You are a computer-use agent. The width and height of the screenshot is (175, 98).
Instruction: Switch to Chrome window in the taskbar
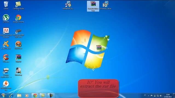point(35,96)
